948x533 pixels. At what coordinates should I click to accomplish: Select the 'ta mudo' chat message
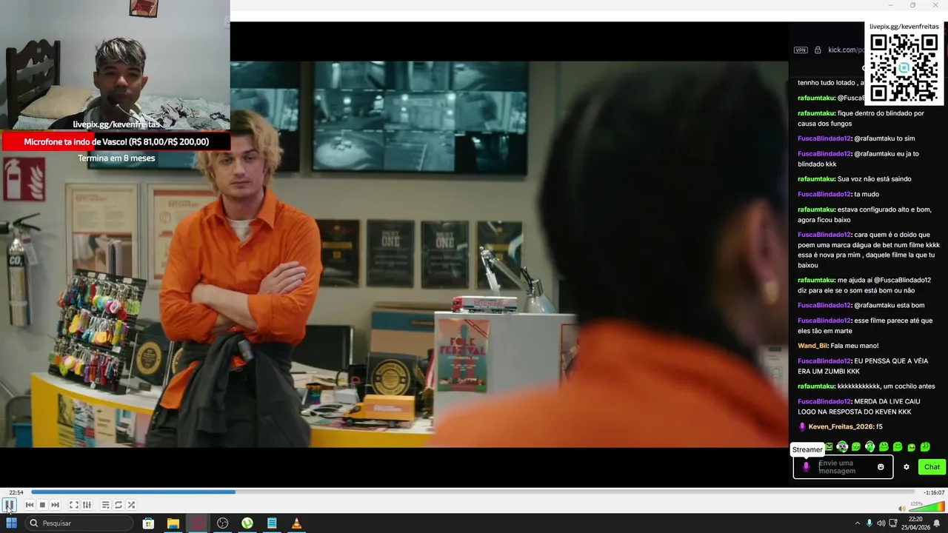coord(867,194)
